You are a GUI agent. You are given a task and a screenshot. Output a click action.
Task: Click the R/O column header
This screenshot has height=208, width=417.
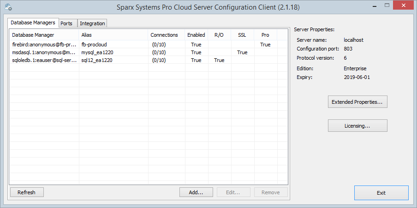pos(219,35)
